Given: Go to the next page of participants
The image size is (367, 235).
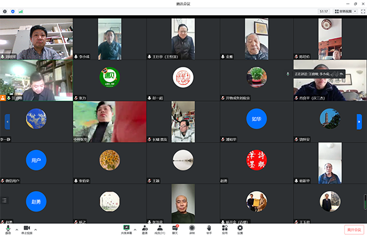Looking at the screenshot, I should [x=359, y=122].
